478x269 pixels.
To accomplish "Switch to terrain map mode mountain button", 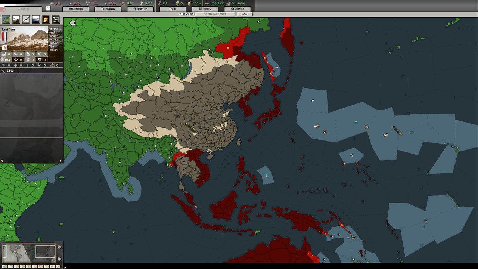I will 4,266.
